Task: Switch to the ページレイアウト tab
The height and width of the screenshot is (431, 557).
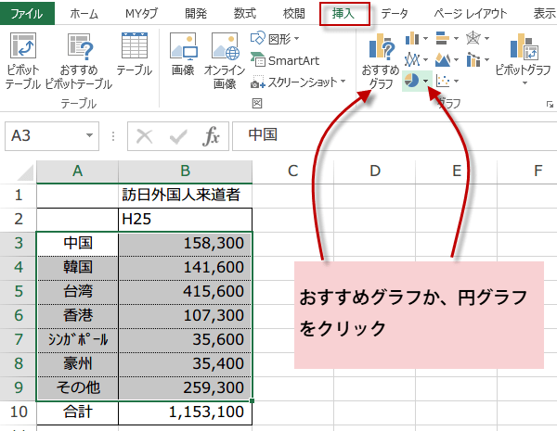Action: (471, 14)
